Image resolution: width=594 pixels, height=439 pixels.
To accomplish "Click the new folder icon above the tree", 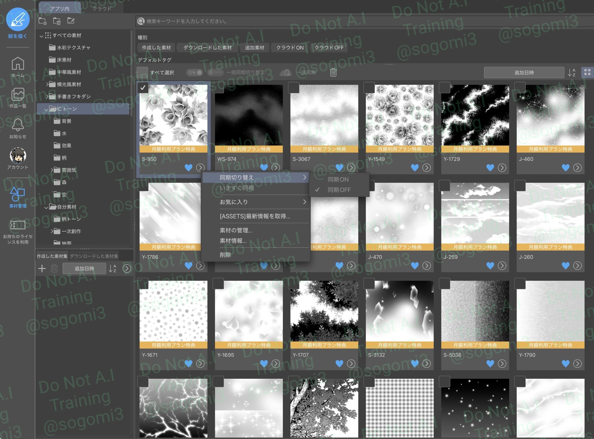I will point(42,21).
